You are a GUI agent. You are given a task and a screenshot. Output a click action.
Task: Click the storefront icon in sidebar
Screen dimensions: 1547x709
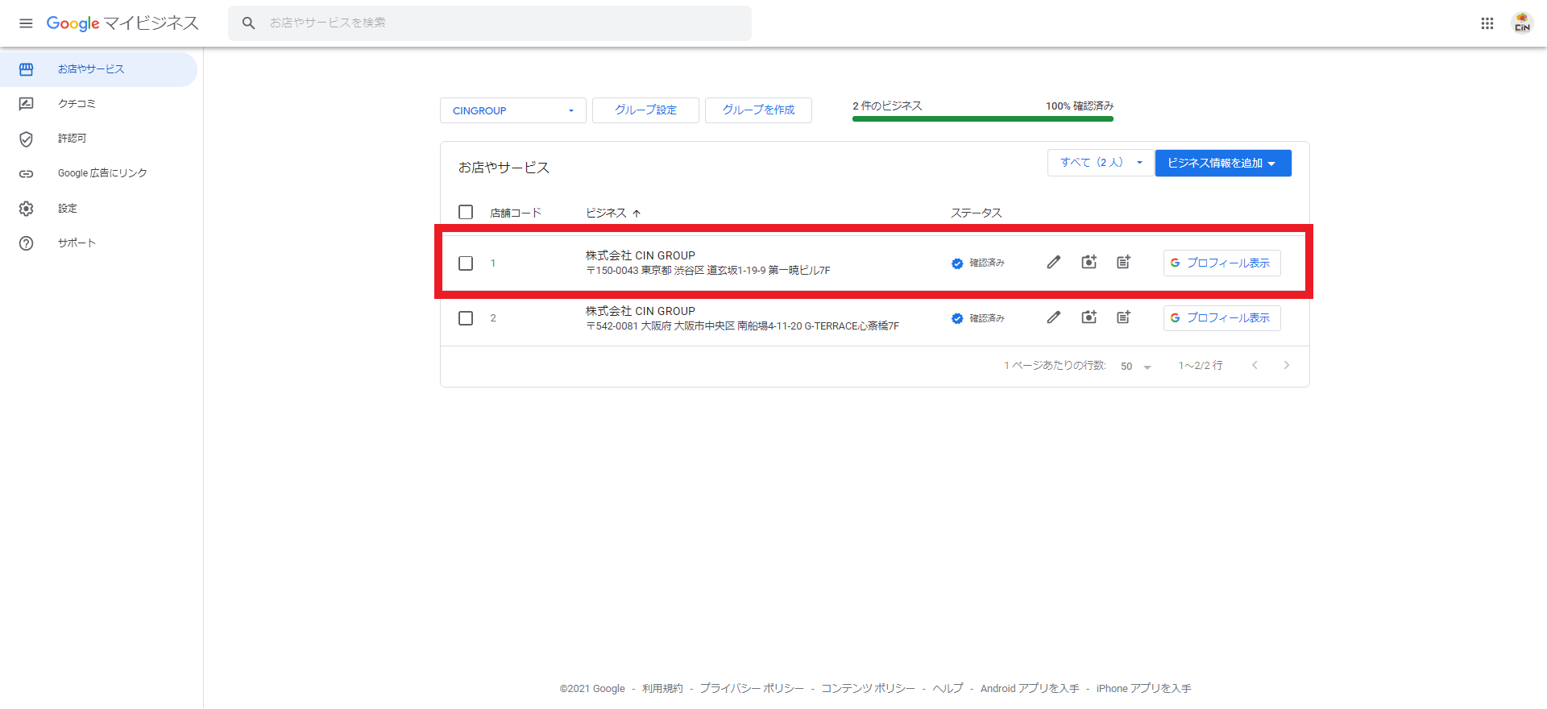point(26,69)
